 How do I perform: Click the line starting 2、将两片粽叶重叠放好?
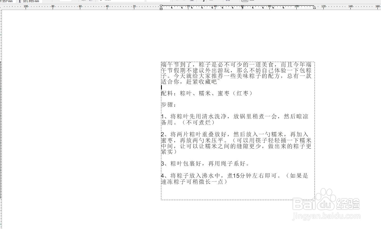(235, 134)
